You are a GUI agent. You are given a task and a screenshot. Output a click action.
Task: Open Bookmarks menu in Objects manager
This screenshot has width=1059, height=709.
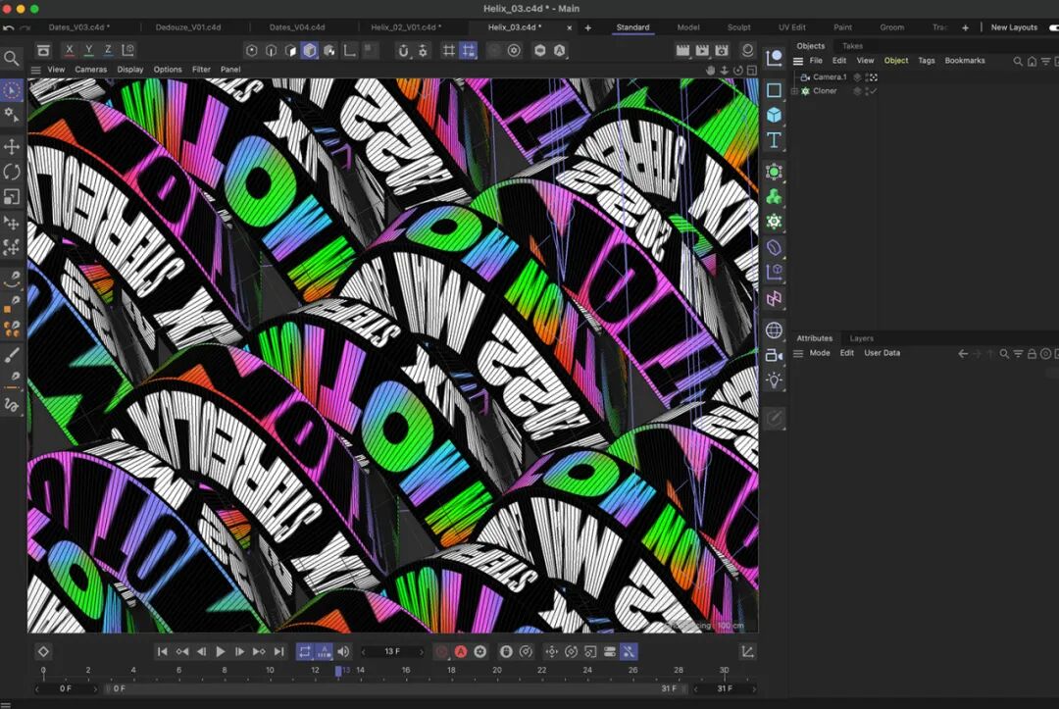click(x=965, y=61)
